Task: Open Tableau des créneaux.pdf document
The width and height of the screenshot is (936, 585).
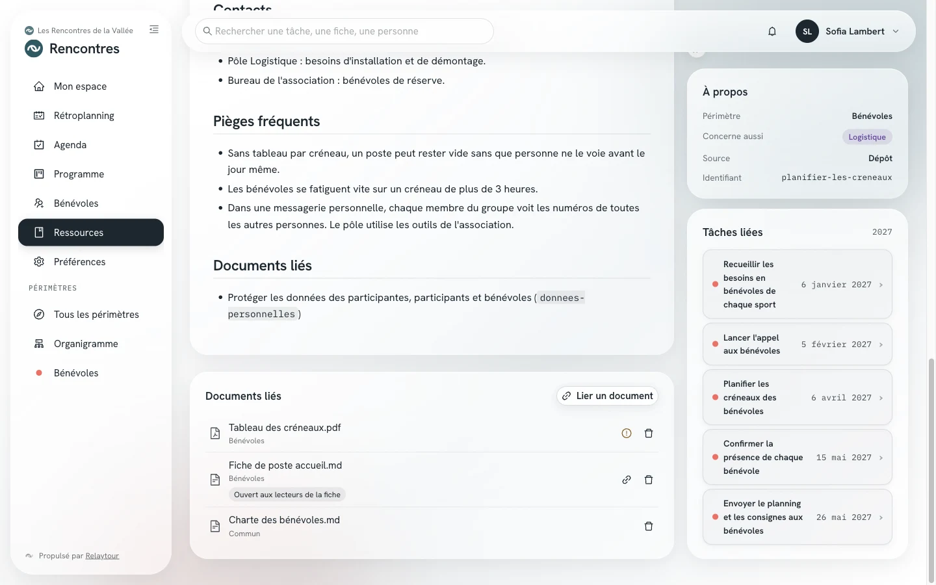Action: [285, 428]
